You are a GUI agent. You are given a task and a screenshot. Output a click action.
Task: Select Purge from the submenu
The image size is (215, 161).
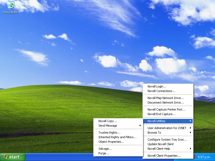tap(118, 153)
